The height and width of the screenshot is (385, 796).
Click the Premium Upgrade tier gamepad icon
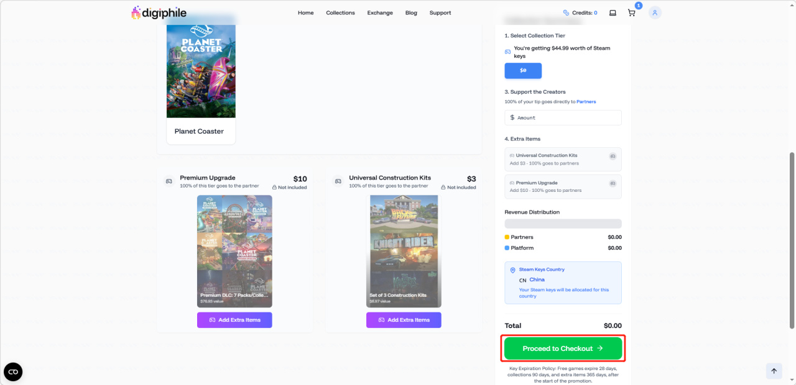click(169, 181)
